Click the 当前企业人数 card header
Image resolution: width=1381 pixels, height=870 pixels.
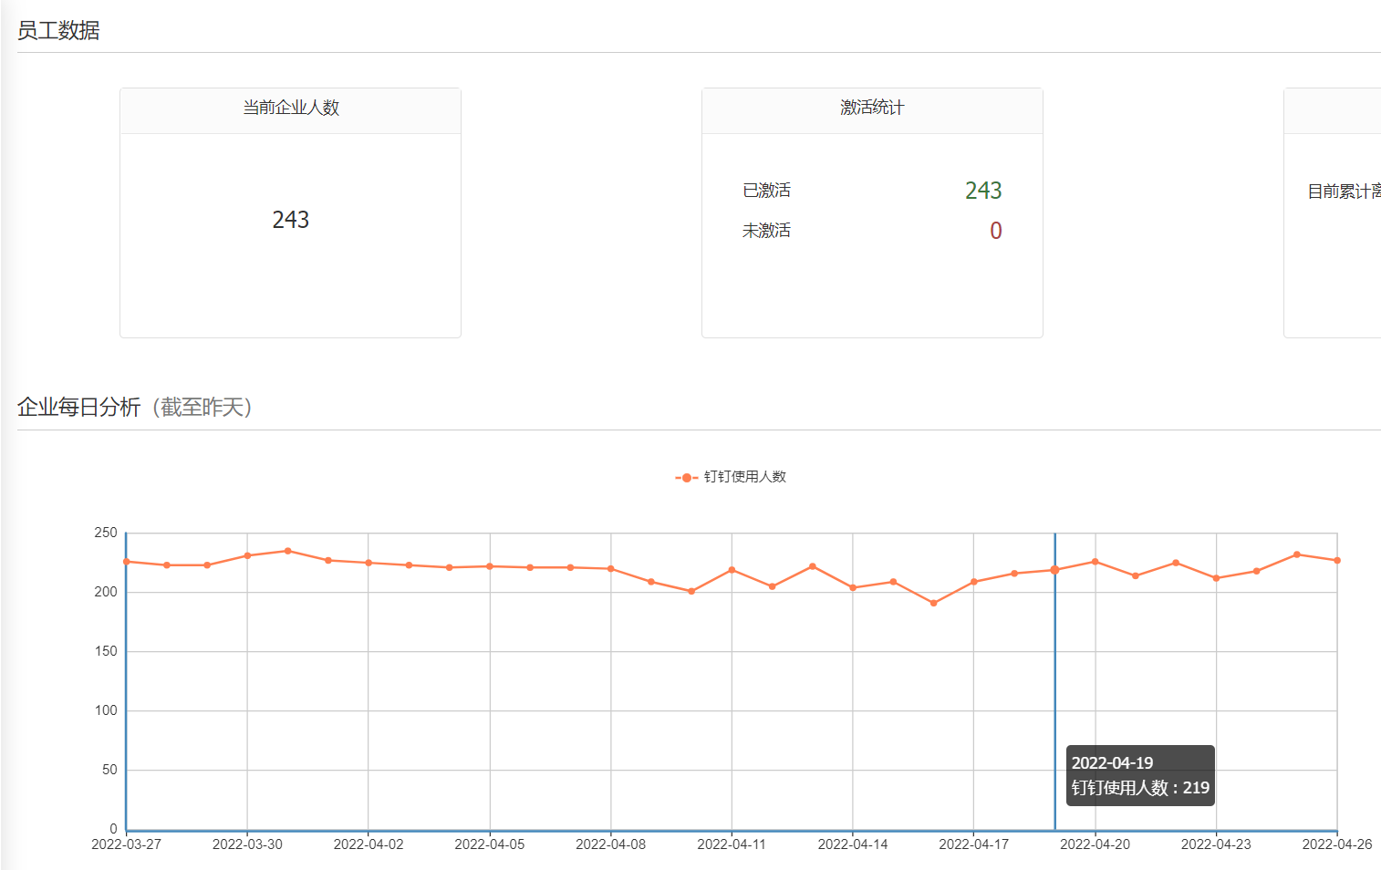click(x=290, y=108)
